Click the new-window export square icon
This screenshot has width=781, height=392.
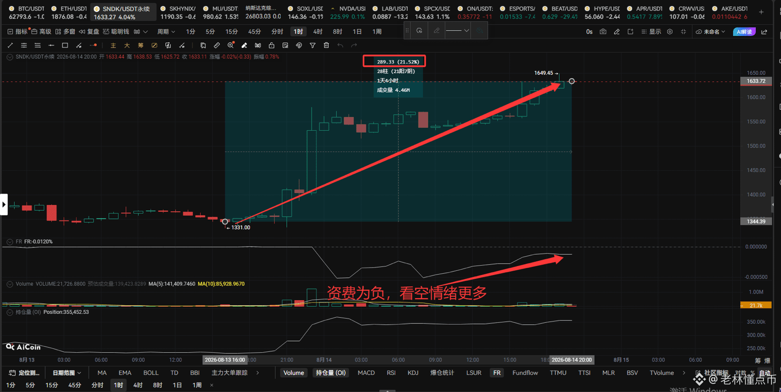[630, 32]
